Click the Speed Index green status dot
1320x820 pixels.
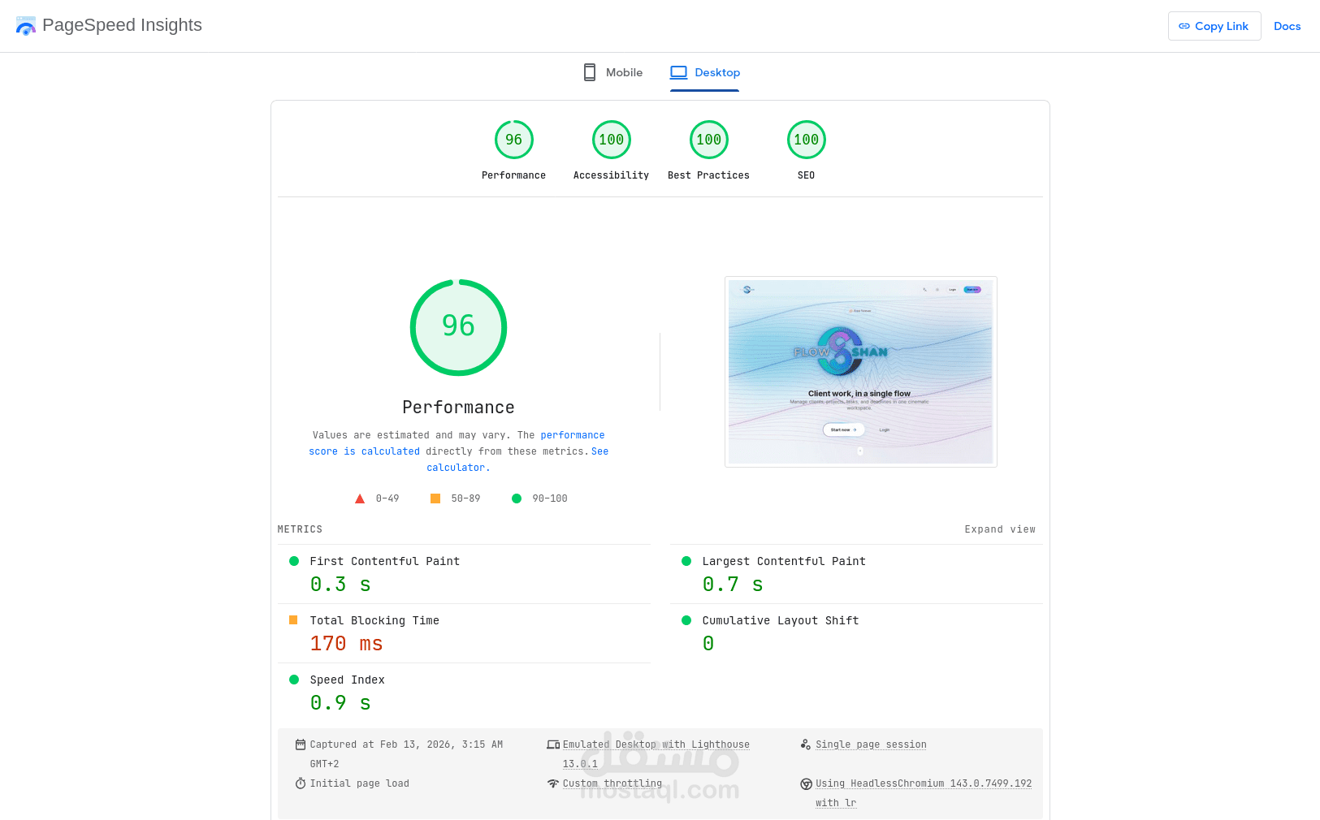pyautogui.click(x=294, y=680)
